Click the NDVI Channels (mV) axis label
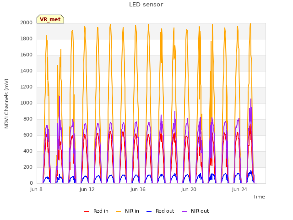Image resolution: width=293 pixels, height=220 pixels. 6,104
